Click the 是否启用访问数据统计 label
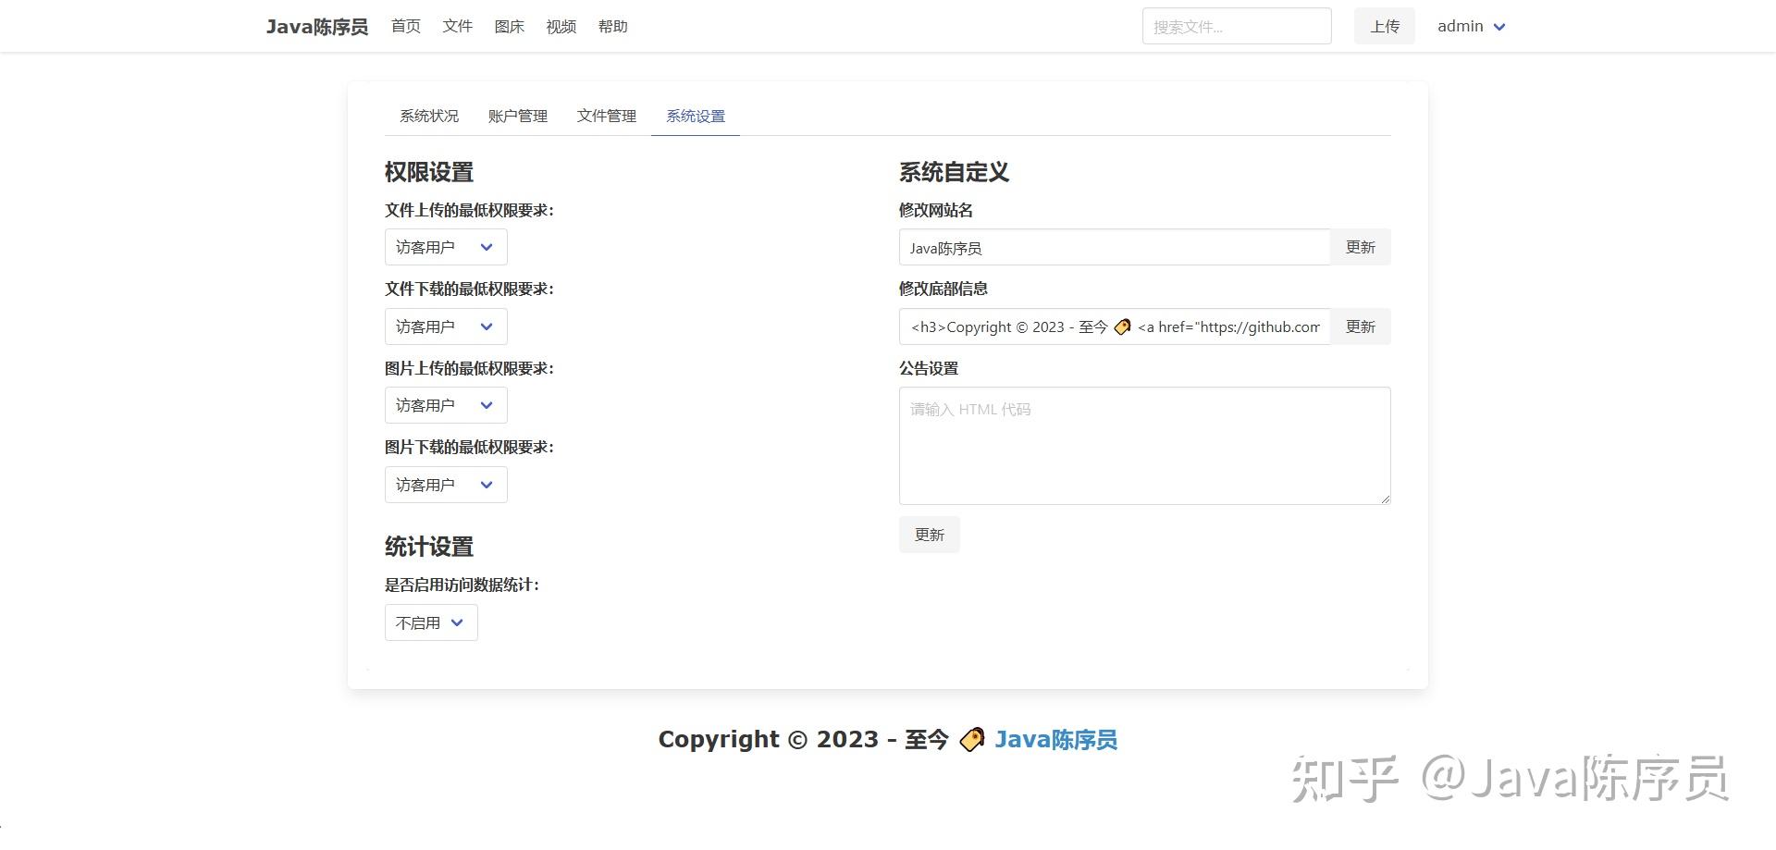The height and width of the screenshot is (850, 1776). pos(462,585)
